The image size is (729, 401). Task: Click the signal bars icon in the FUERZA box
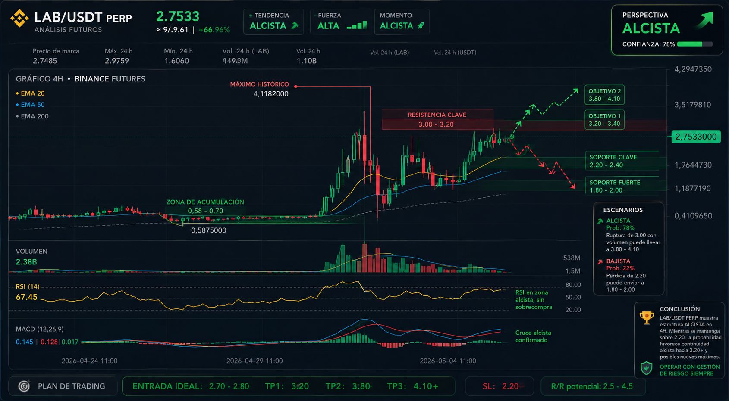(357, 25)
